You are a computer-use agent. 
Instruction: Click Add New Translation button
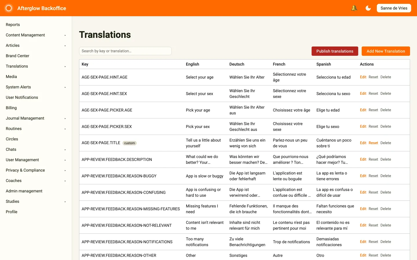386,51
